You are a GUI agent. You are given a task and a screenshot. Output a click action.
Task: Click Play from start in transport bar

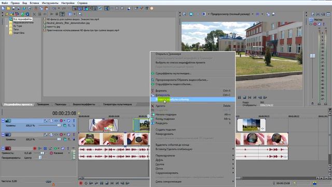pos(91,183)
